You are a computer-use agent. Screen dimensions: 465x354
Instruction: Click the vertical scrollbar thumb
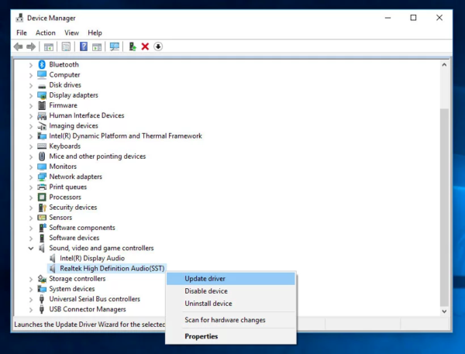[444, 208]
